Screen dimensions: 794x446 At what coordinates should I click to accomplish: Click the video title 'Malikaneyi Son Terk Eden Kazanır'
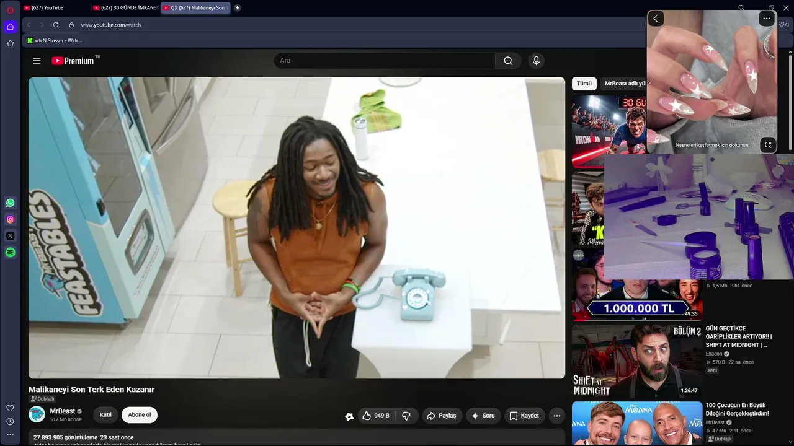tap(92, 390)
